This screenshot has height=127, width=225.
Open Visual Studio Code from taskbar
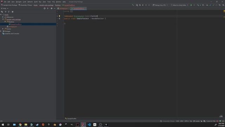coord(89,125)
